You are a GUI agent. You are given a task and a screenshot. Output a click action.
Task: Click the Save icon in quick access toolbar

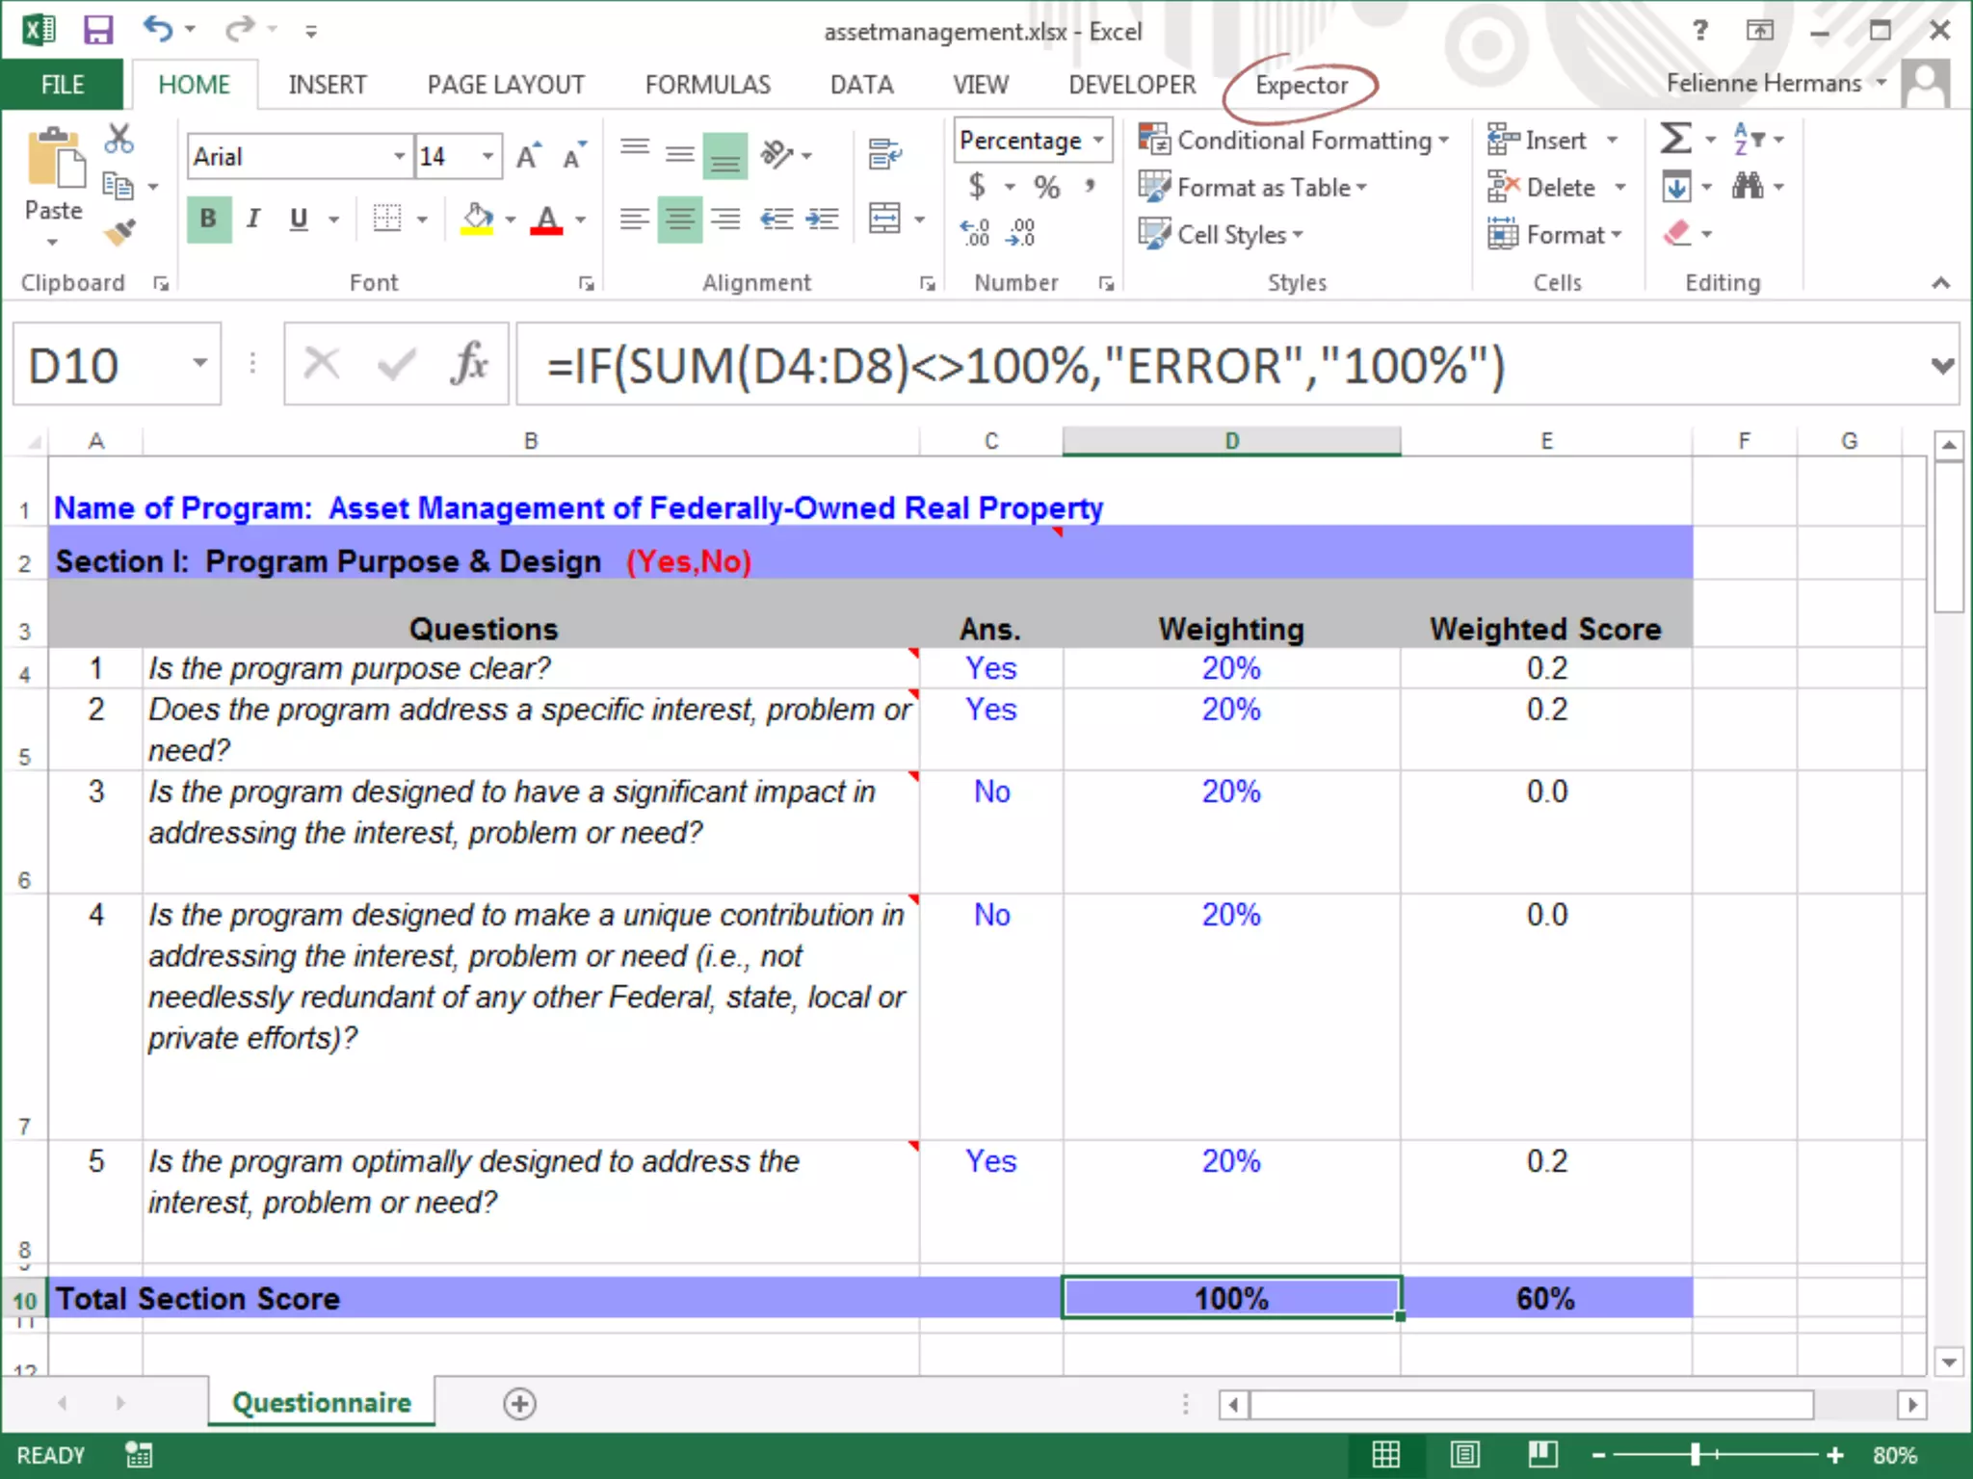[98, 30]
